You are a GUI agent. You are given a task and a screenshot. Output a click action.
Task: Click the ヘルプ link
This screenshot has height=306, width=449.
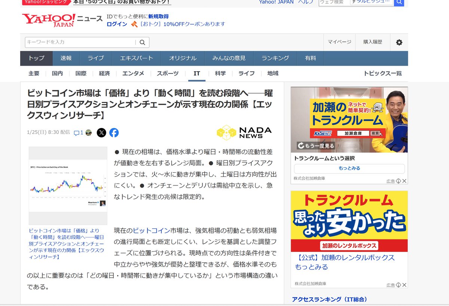pos(306,2)
